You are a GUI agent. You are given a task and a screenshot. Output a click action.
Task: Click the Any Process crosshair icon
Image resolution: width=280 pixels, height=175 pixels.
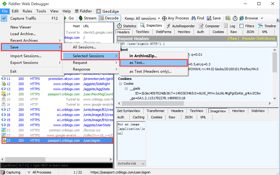164,18
